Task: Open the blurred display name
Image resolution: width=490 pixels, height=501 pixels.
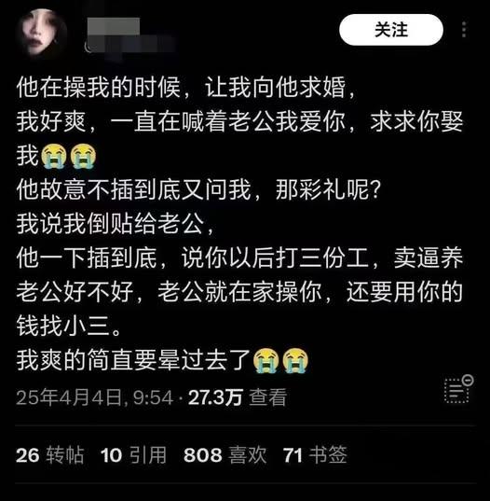Action: coord(114,26)
